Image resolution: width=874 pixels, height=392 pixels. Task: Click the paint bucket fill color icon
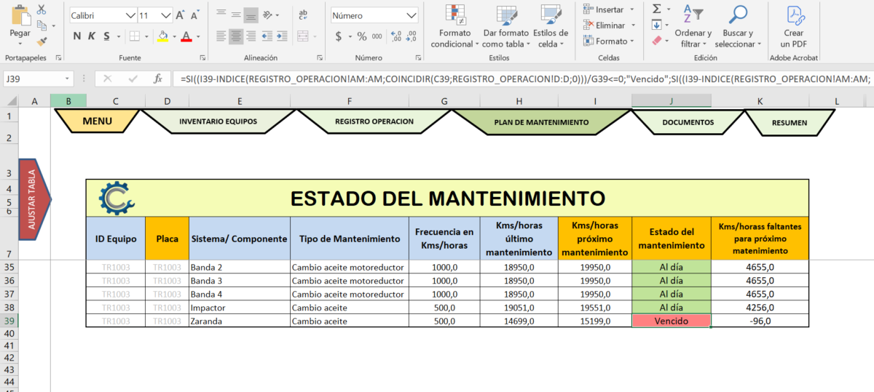pyautogui.click(x=163, y=36)
